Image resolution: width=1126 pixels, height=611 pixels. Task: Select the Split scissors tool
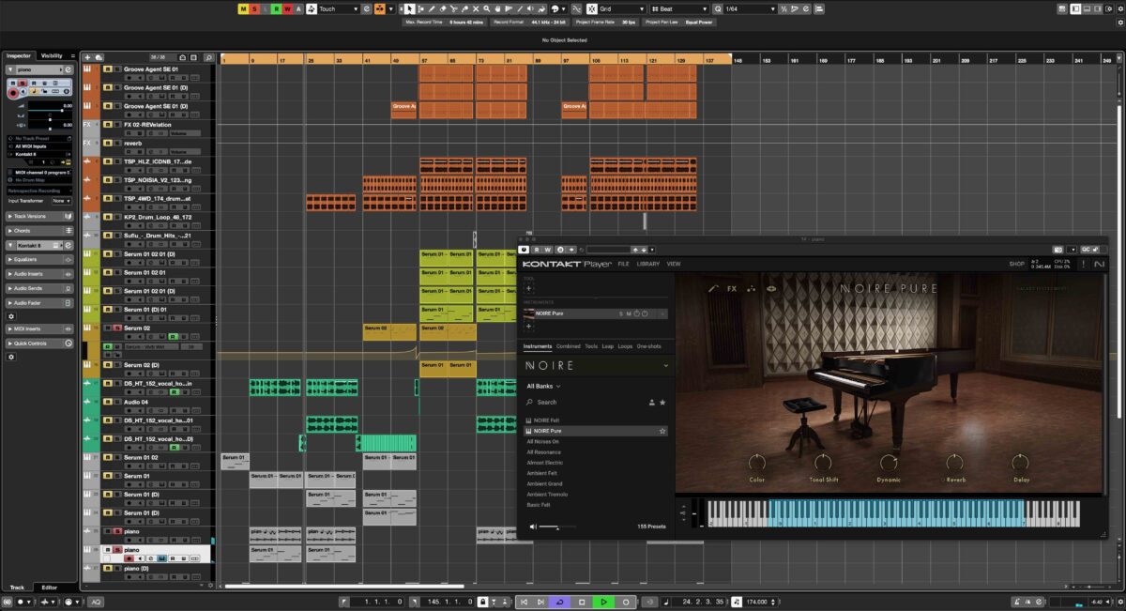point(453,8)
